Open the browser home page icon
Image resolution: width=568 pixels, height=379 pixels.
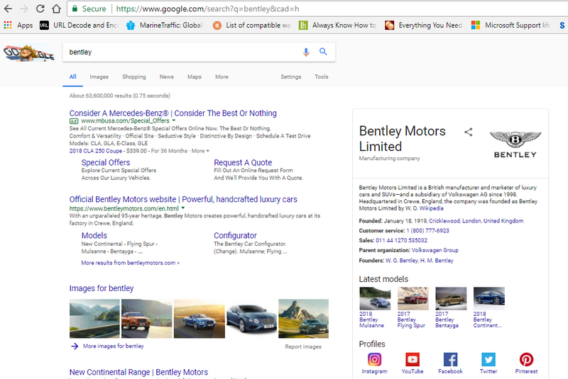click(57, 9)
